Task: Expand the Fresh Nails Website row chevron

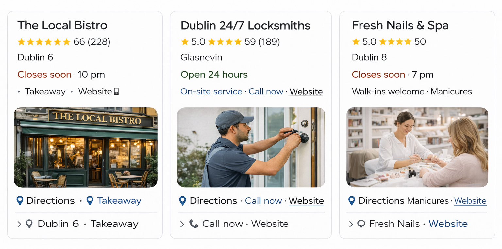Action: [351, 224]
